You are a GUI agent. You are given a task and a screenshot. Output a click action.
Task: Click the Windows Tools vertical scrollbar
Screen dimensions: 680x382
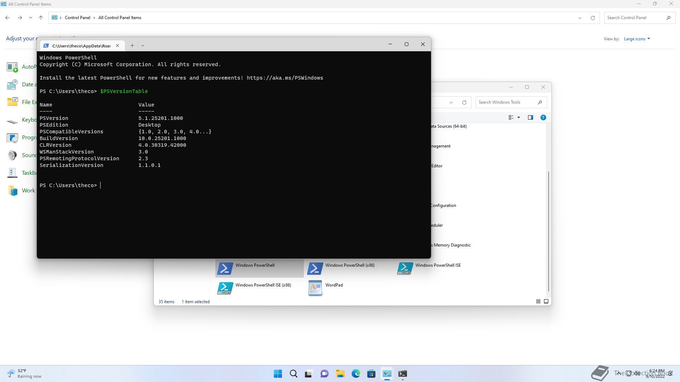[x=548, y=230]
